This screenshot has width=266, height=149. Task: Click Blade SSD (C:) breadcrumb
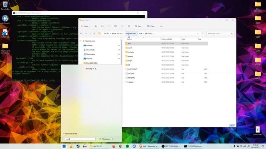click(x=117, y=34)
